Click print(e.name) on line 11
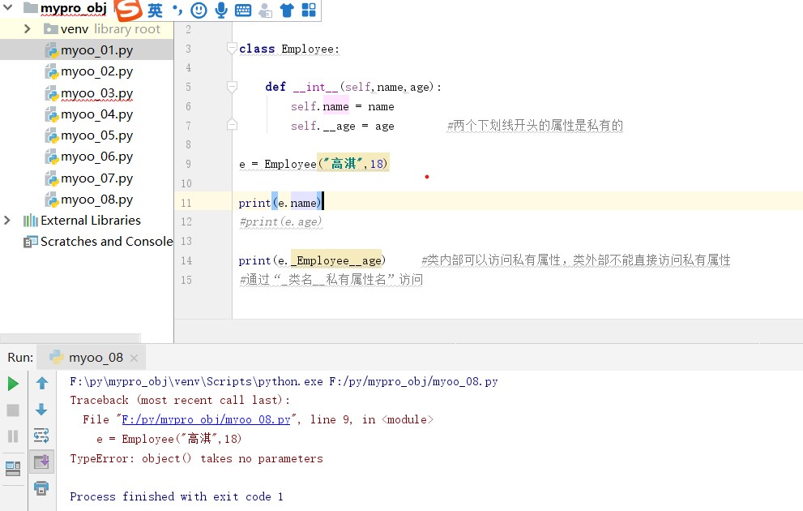The height and width of the screenshot is (511, 803). 280,203
